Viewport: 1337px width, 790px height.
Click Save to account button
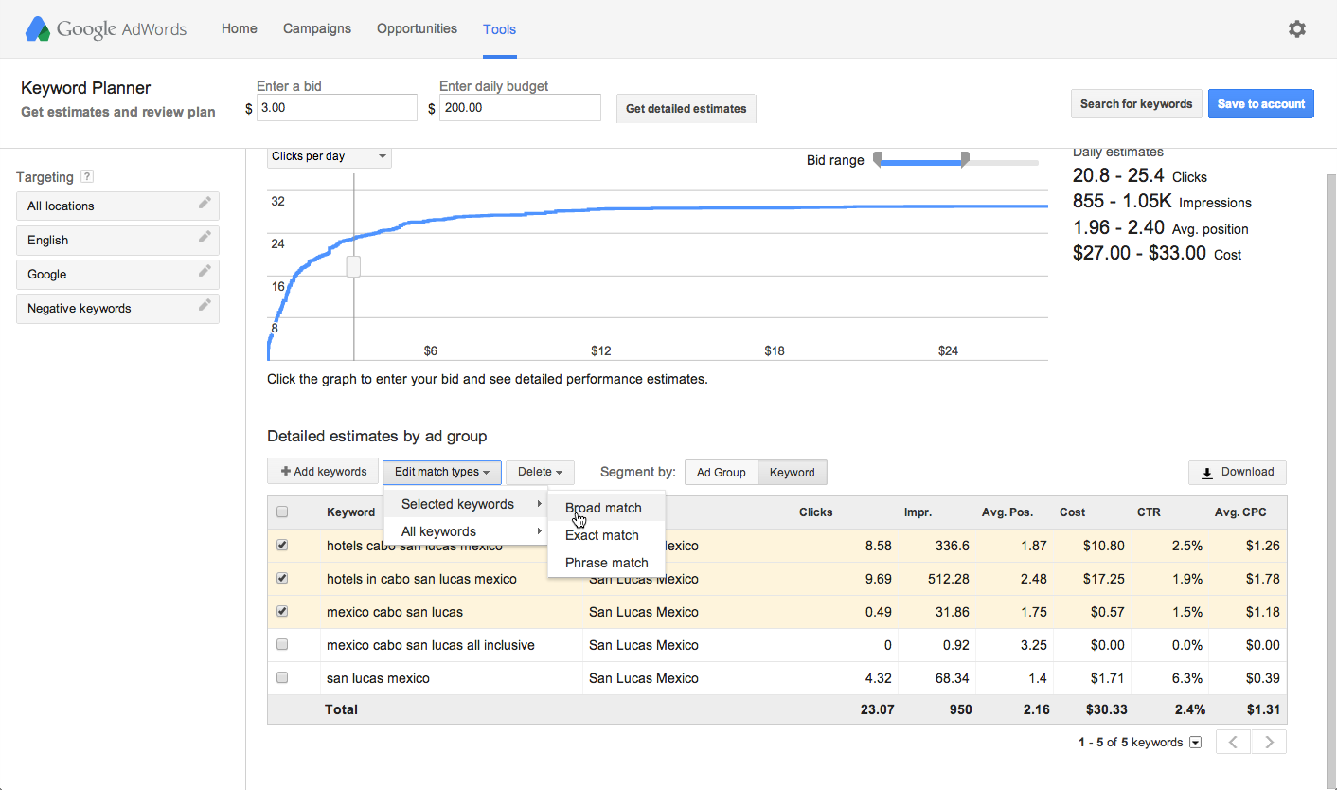point(1260,104)
